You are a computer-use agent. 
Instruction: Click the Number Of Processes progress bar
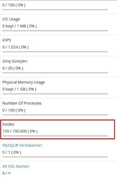[55, 115]
